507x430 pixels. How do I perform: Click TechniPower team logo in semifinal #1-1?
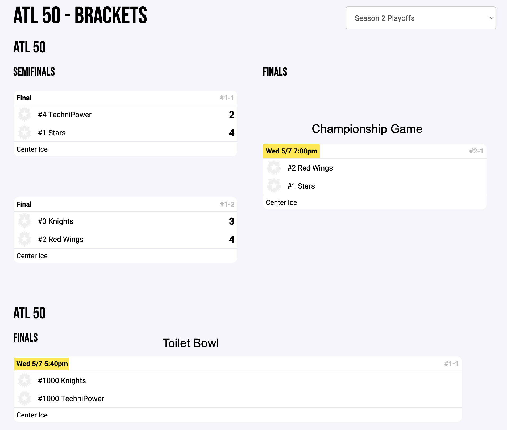(24, 115)
